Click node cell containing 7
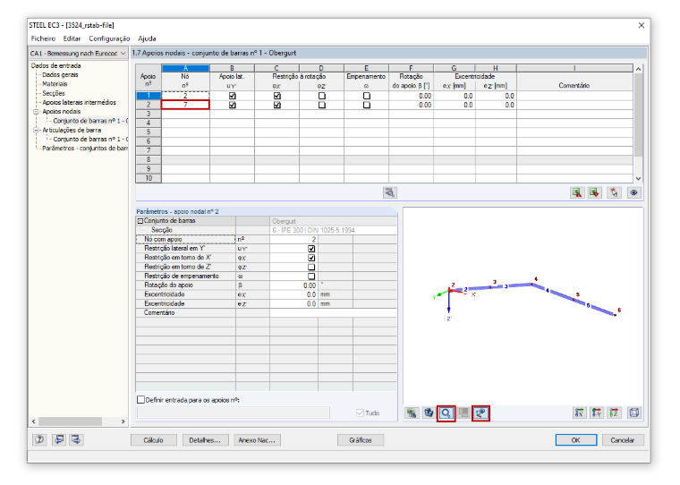This screenshot has height=485, width=680. pyautogui.click(x=185, y=105)
